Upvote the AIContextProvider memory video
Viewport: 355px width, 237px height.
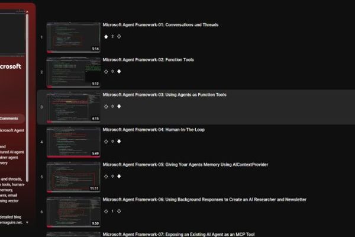pos(106,177)
